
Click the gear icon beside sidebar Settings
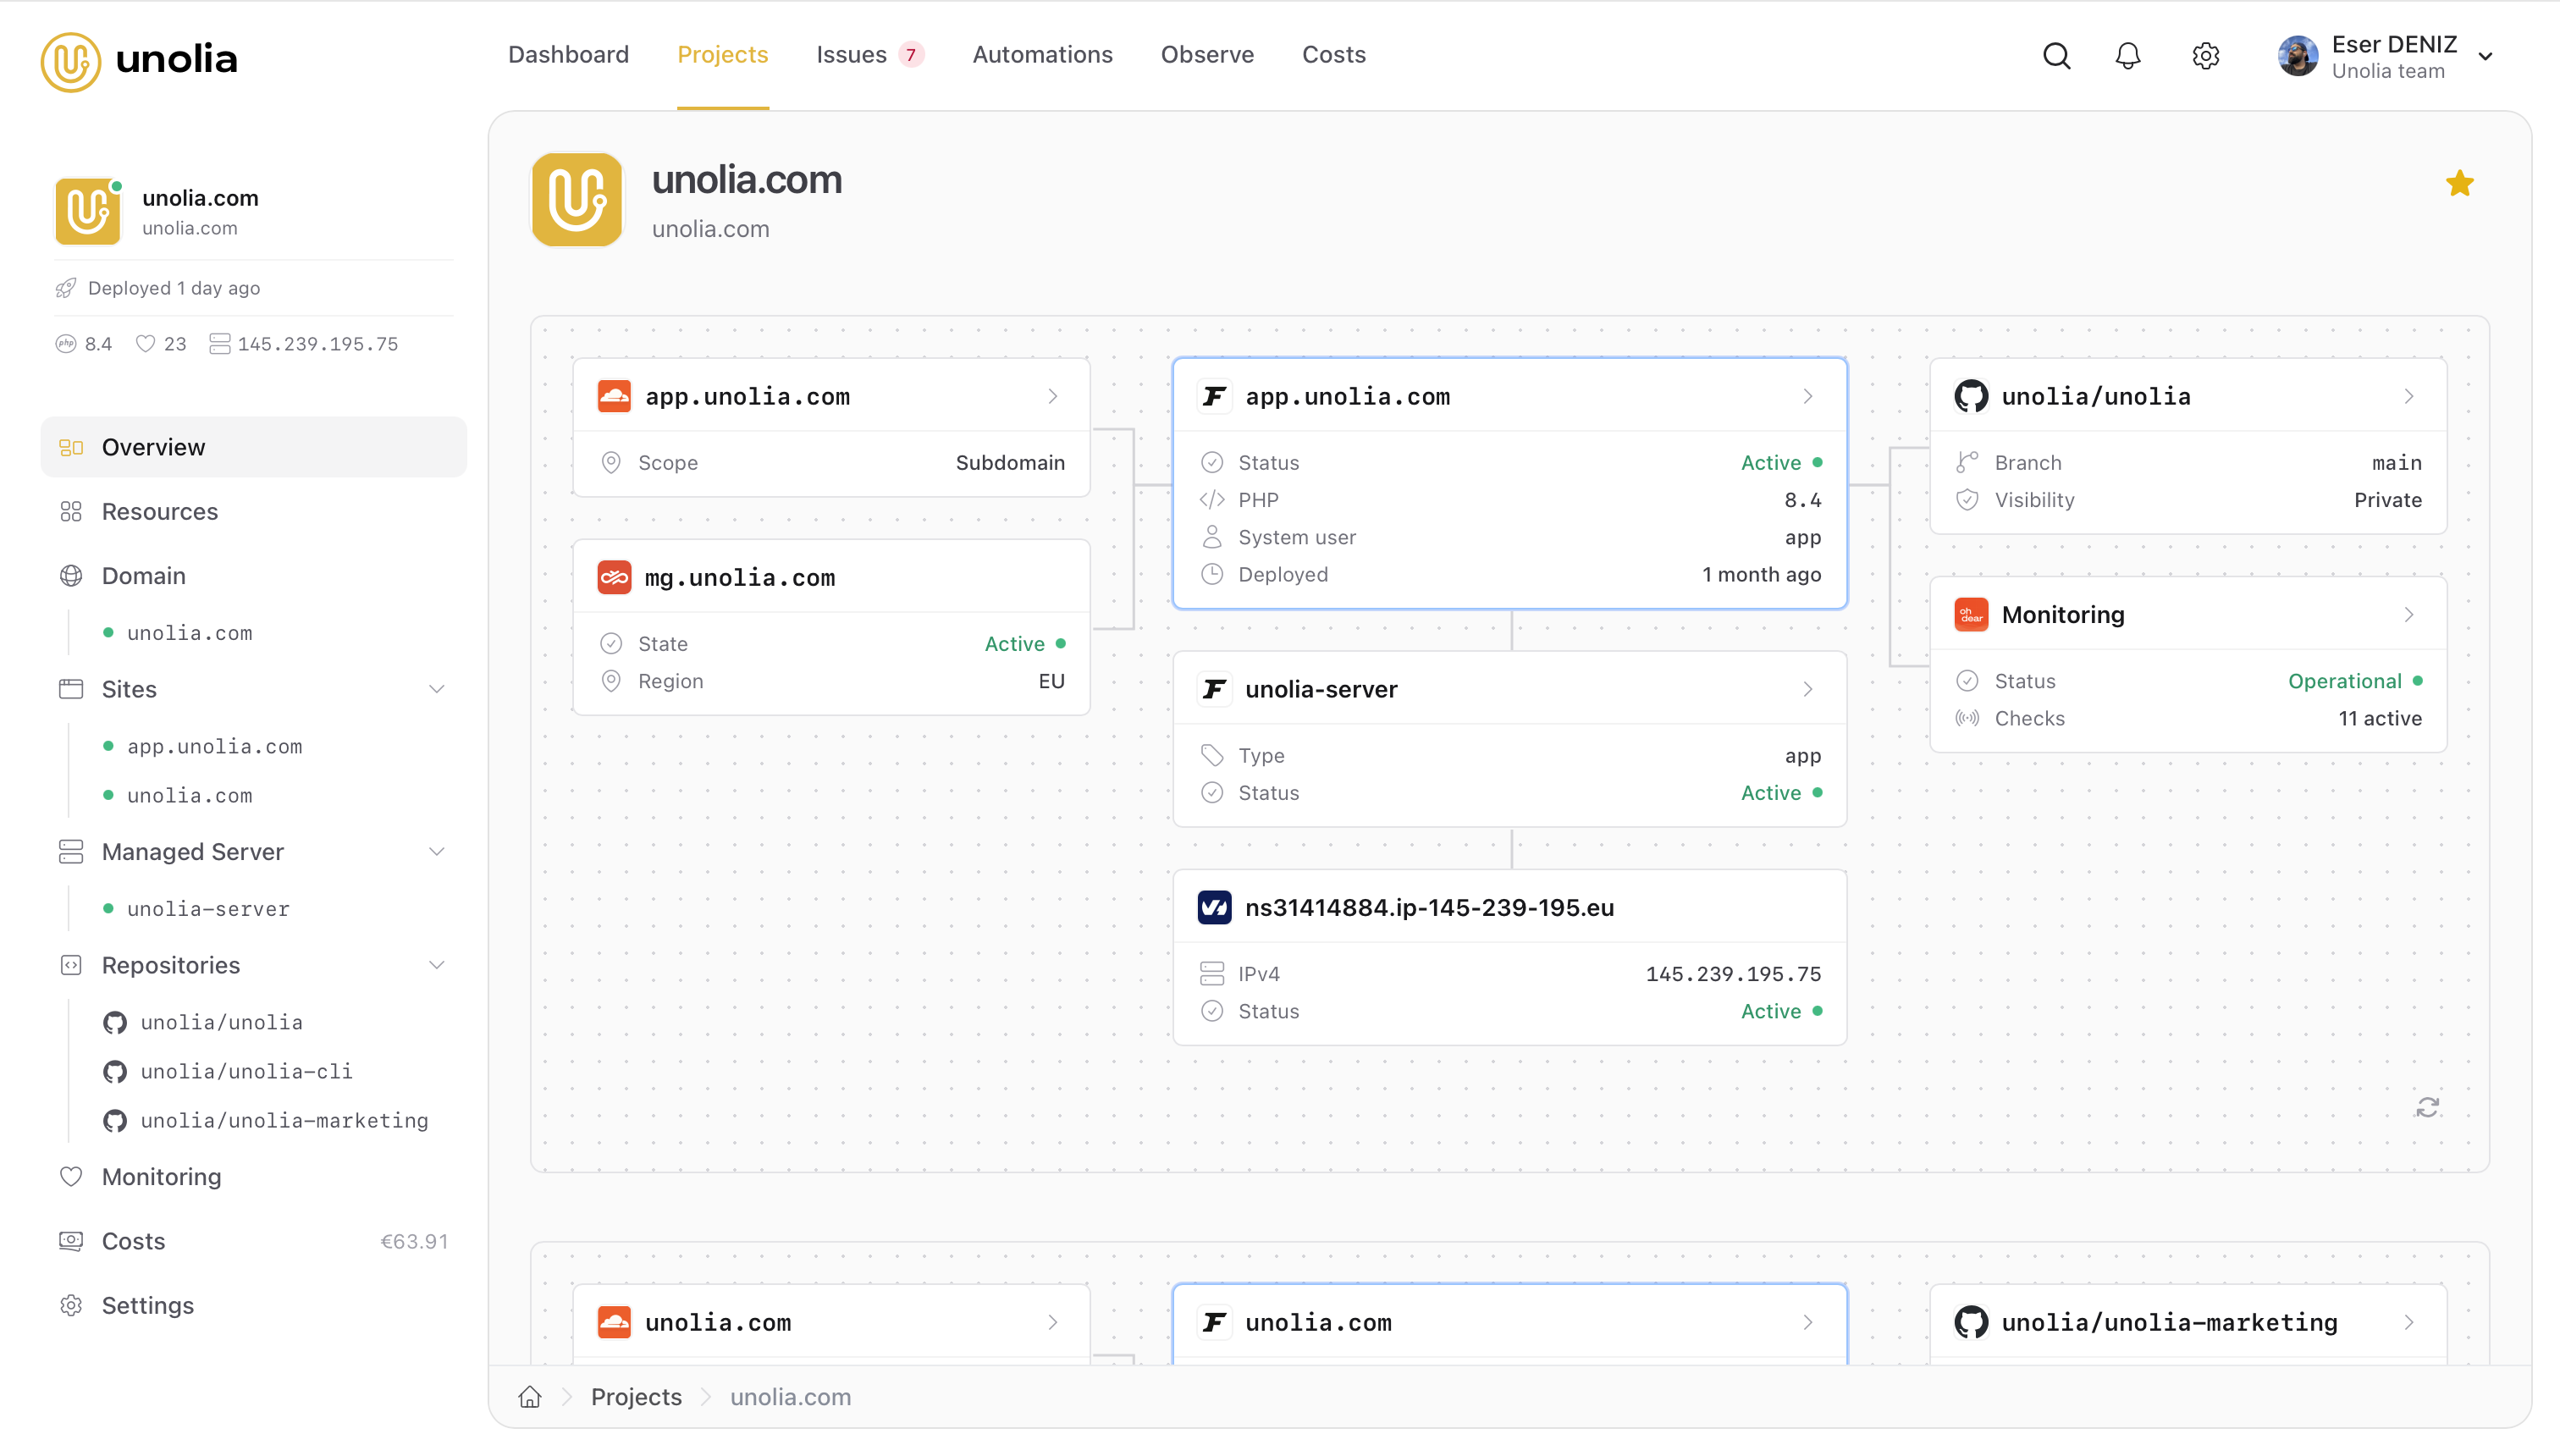point(71,1305)
